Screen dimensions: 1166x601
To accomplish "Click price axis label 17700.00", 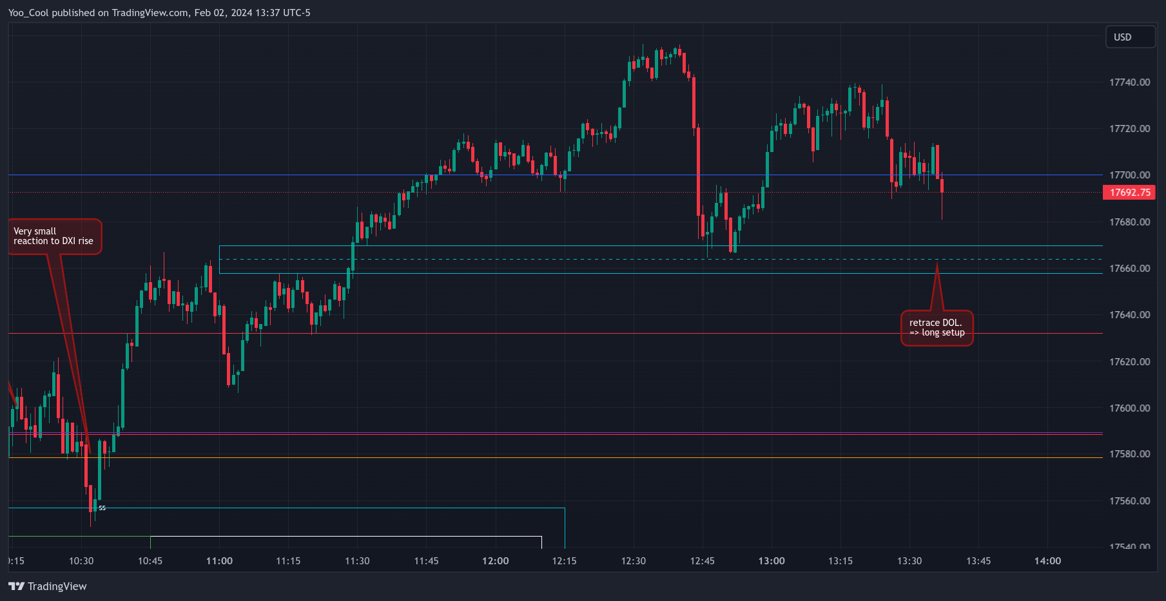I will coord(1129,175).
